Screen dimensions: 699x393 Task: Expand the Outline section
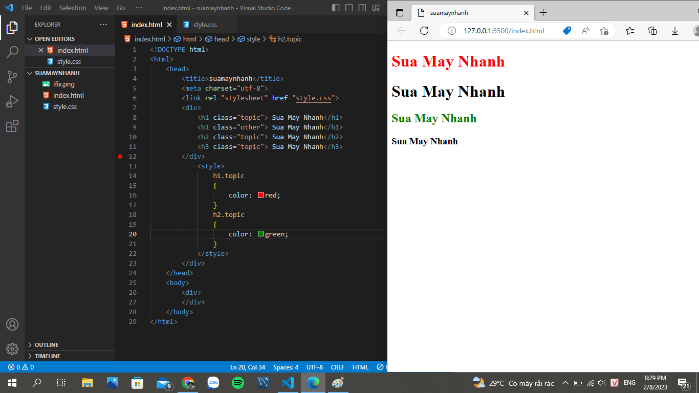70,345
